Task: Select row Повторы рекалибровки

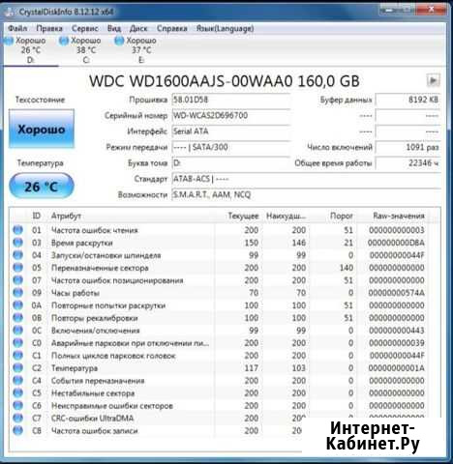Action: click(x=220, y=318)
